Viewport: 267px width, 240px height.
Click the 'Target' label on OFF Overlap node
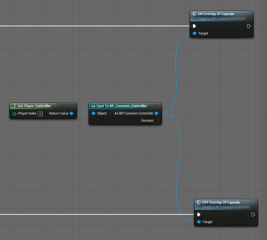[x=207, y=222]
